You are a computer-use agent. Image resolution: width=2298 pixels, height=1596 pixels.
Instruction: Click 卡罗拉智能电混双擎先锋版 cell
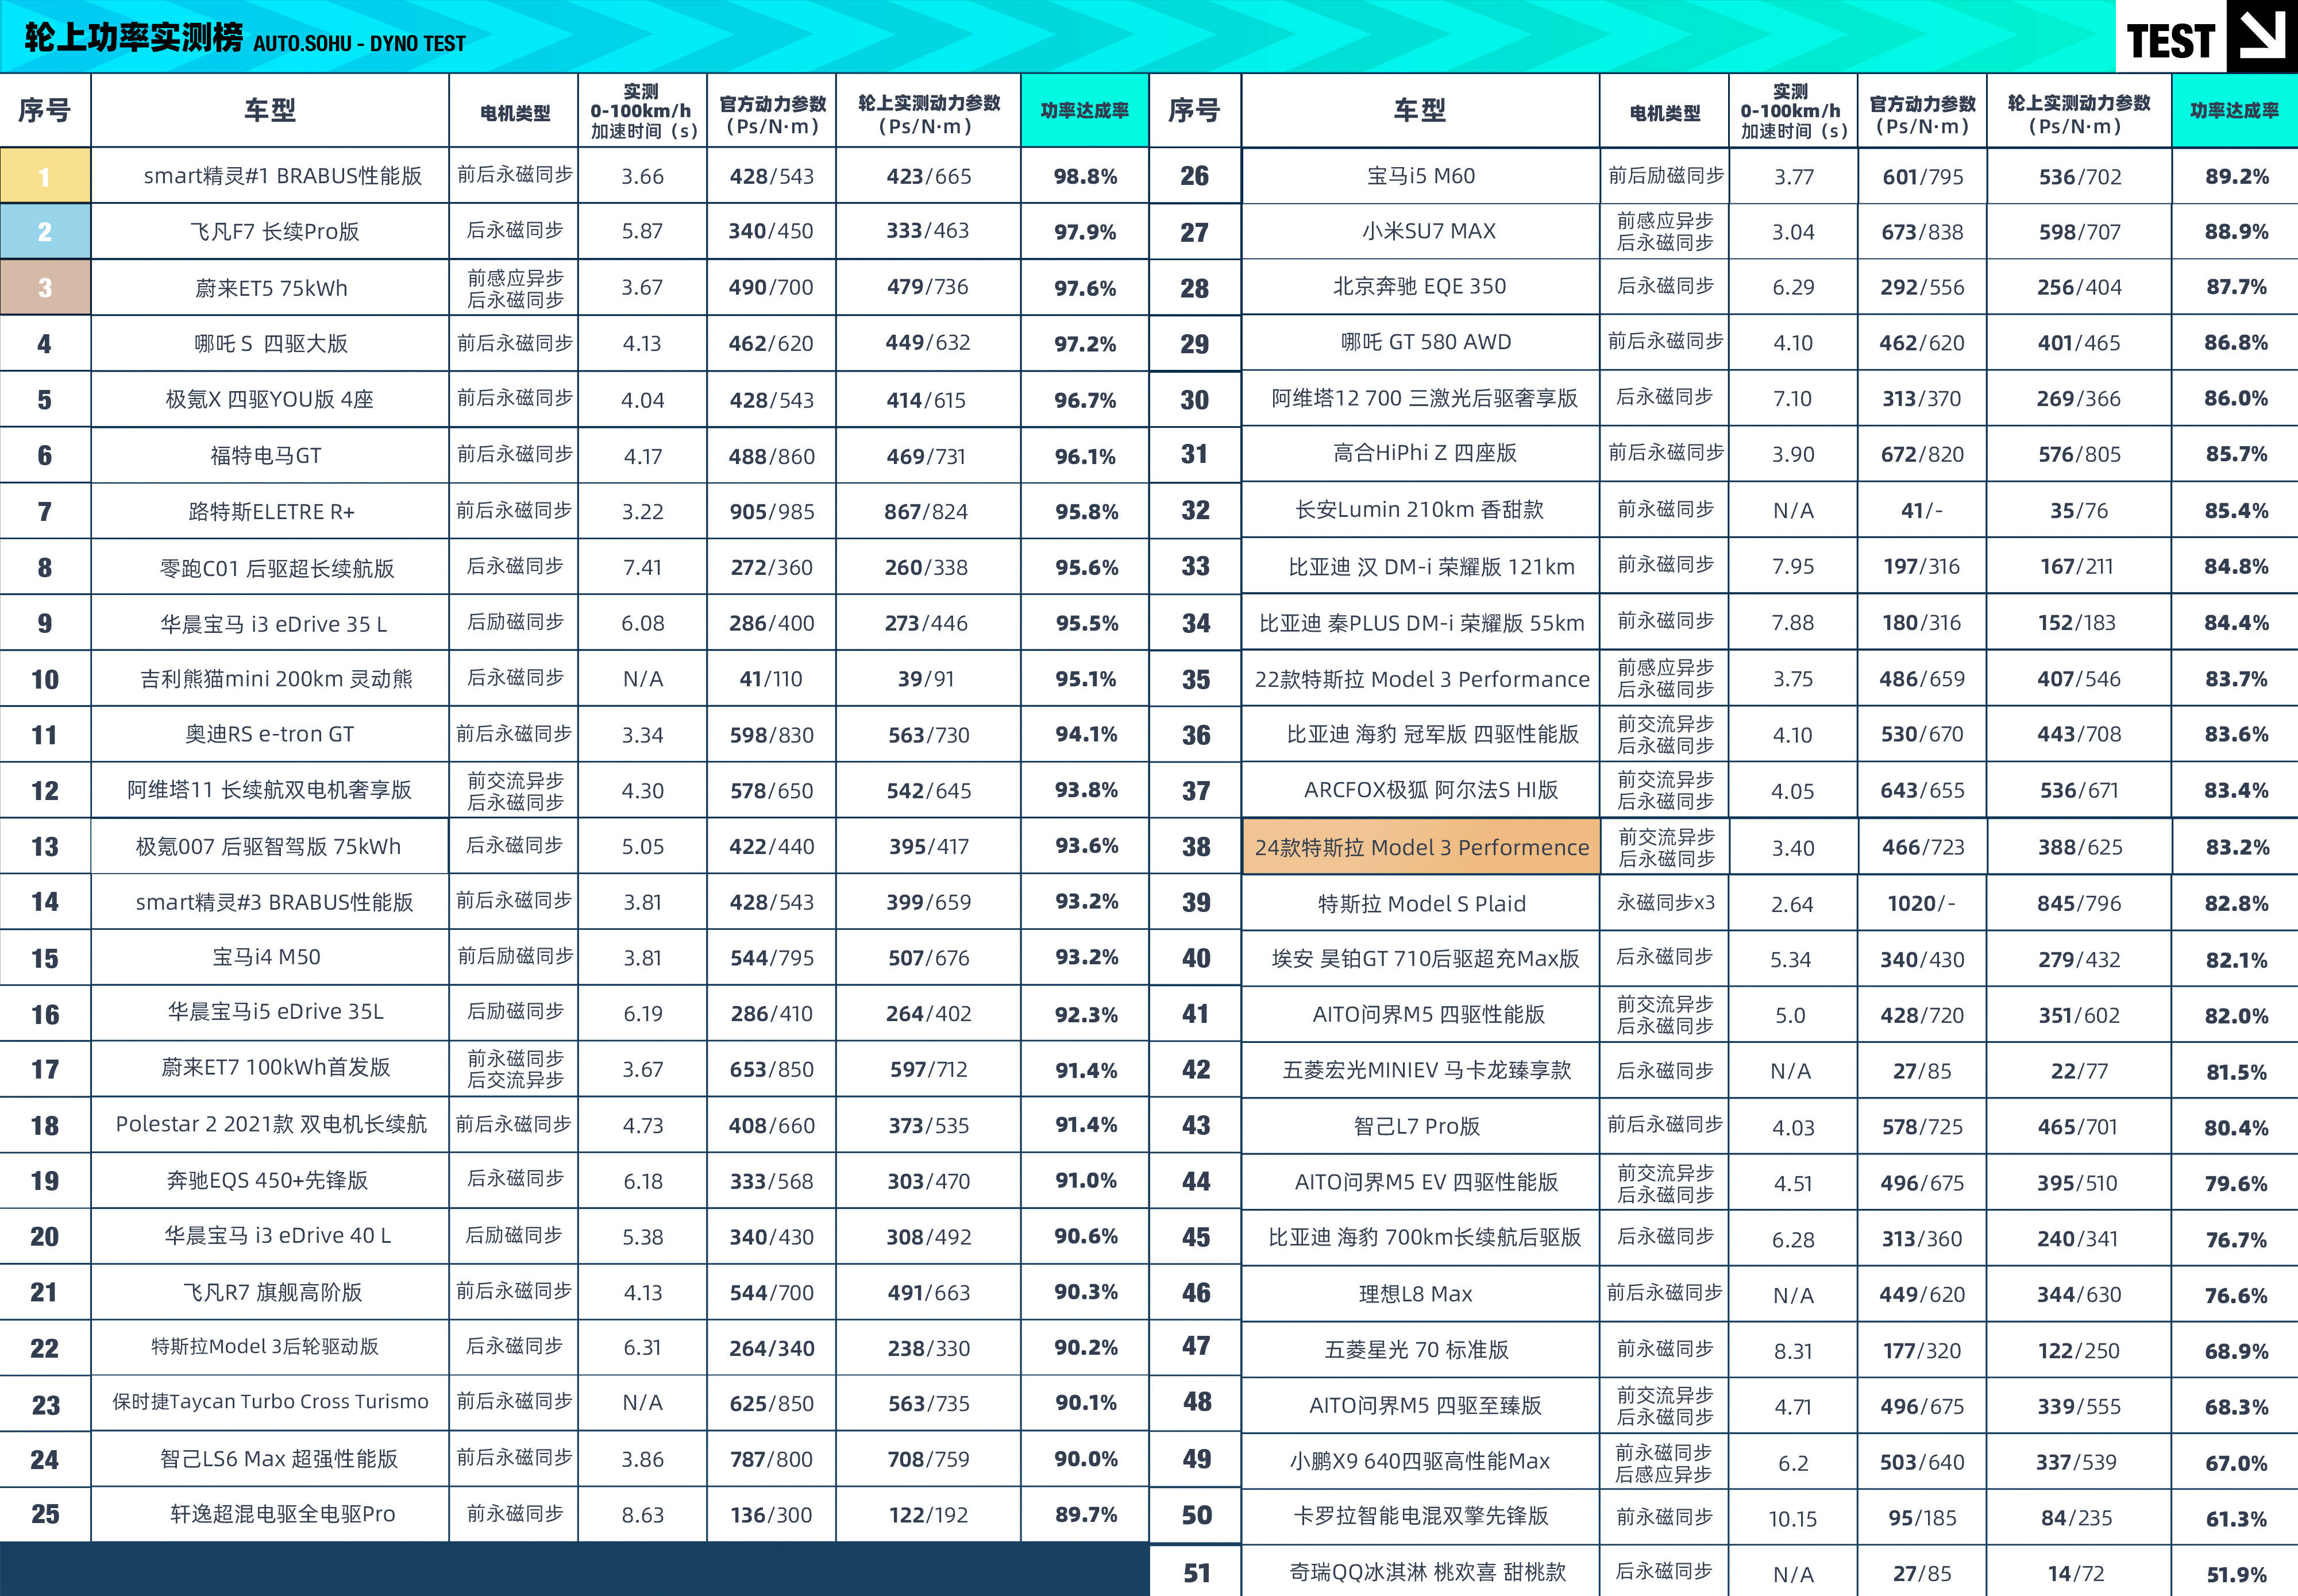(x=1421, y=1516)
